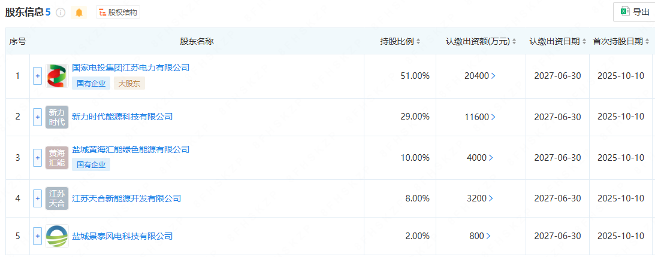655x257 pixels.
Task: Expand 盐城黄海汇能 row plus button
Action: (37, 158)
